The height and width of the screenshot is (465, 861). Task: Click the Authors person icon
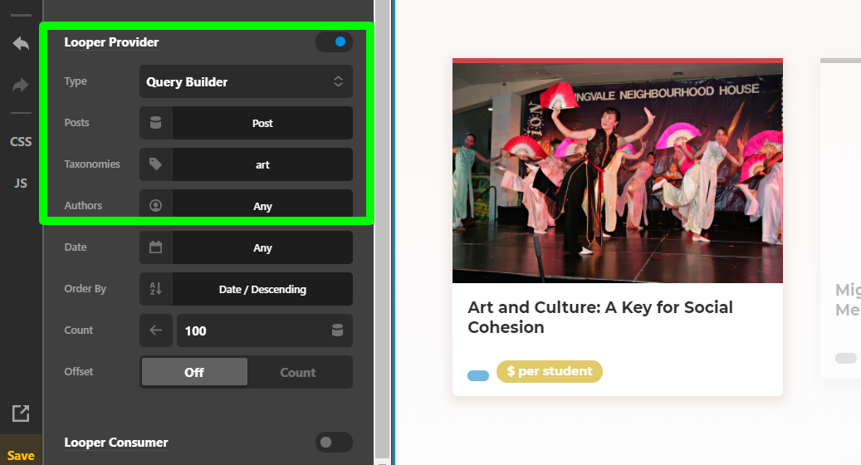click(x=155, y=206)
